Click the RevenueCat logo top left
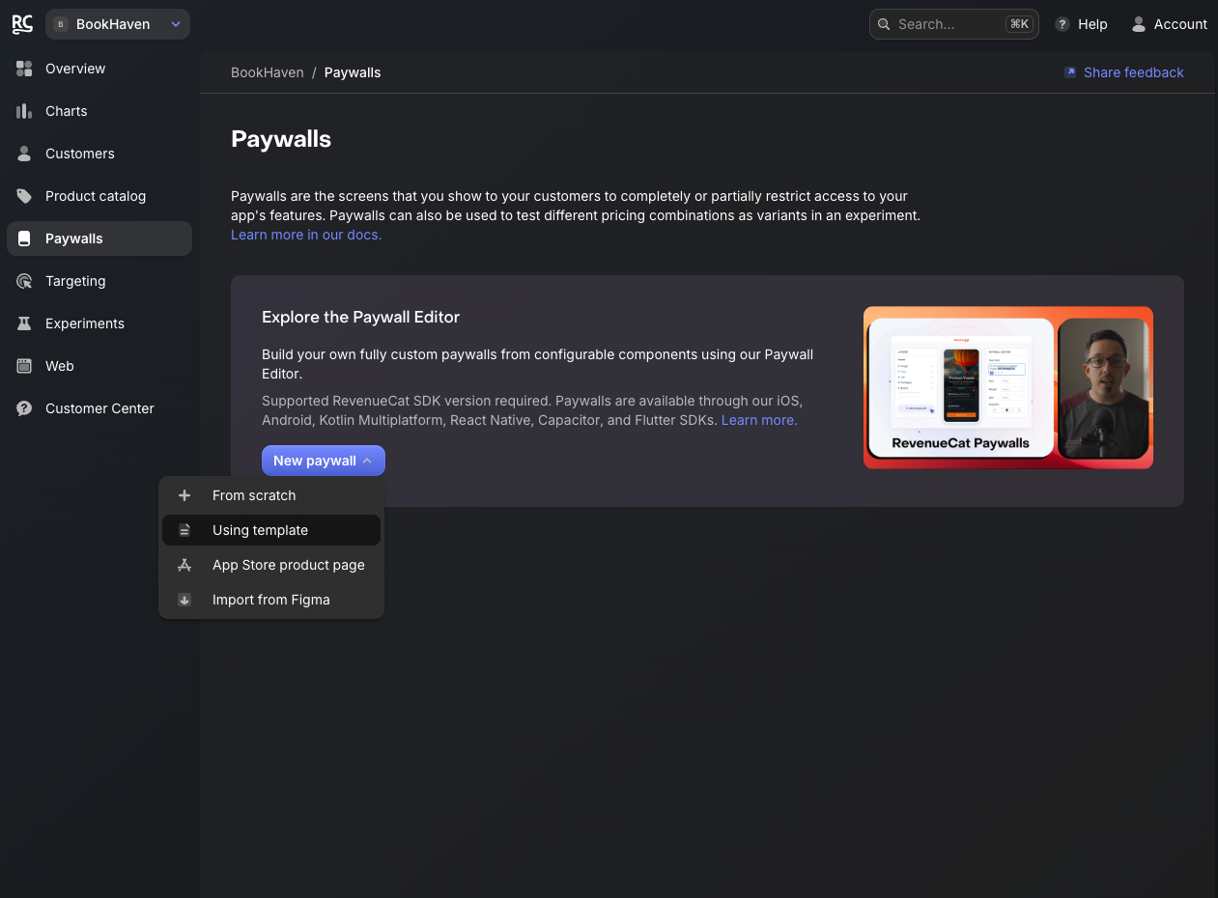This screenshot has height=898, width=1218. point(22,24)
